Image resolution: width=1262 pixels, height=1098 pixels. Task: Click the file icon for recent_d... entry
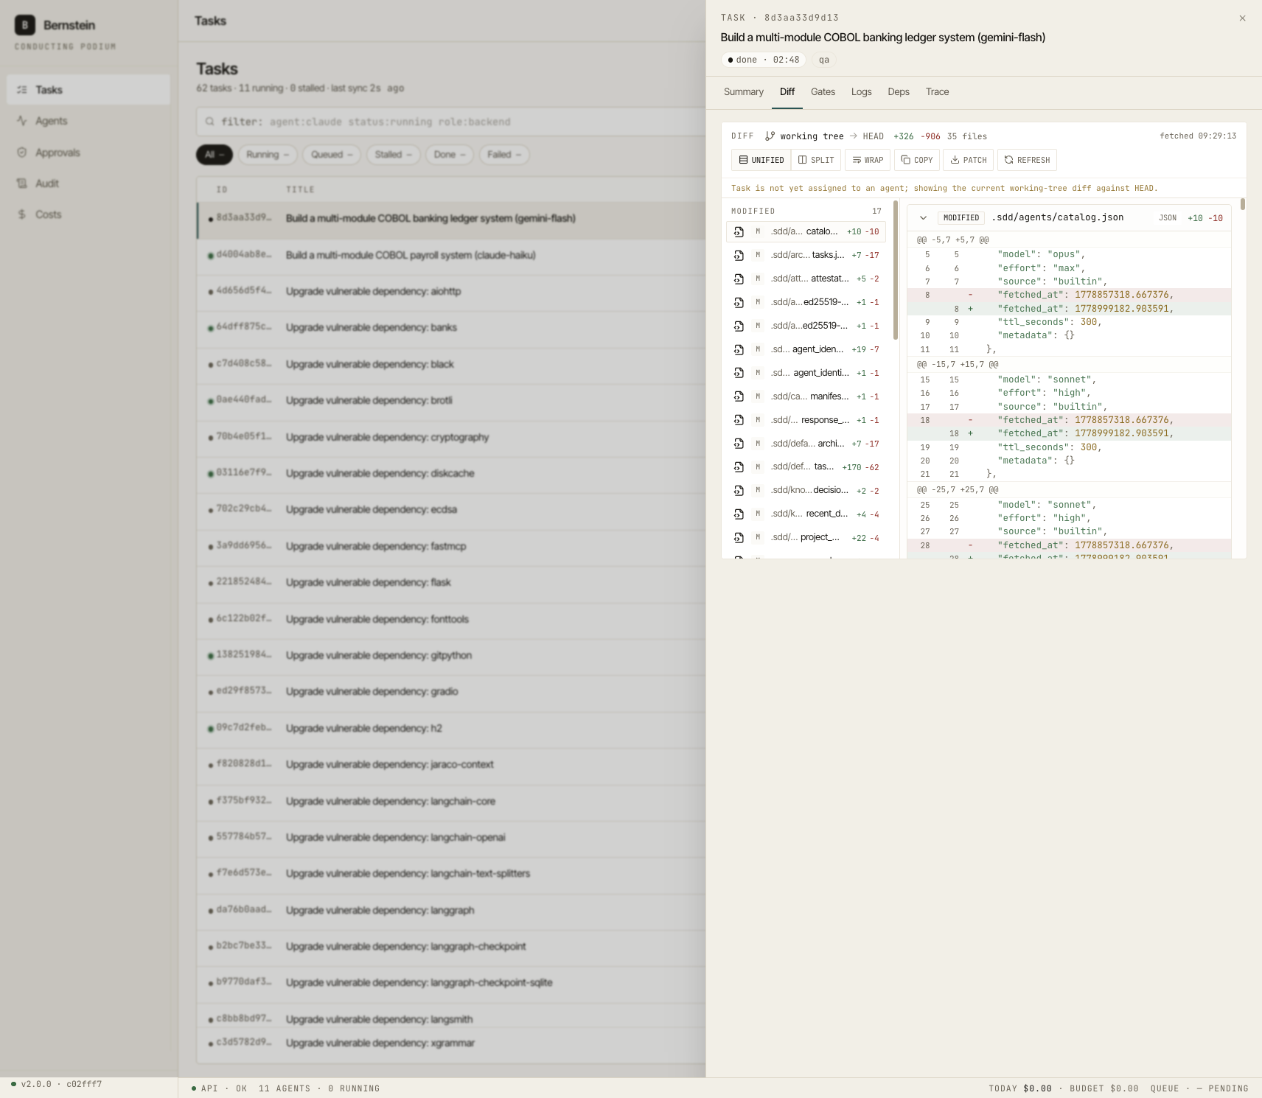tap(739, 514)
